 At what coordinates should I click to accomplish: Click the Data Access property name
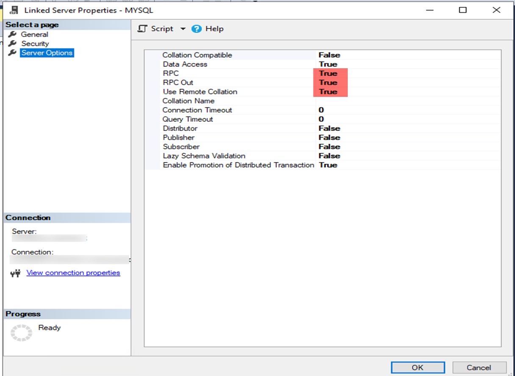185,64
